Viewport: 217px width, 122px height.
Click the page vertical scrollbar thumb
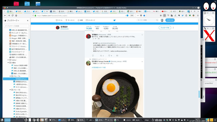tap(199, 94)
